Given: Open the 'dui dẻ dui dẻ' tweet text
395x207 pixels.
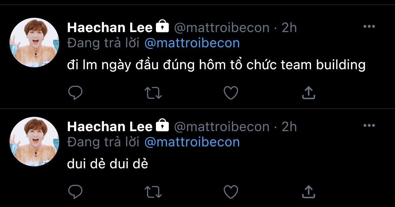Looking at the screenshot, I should (107, 164).
